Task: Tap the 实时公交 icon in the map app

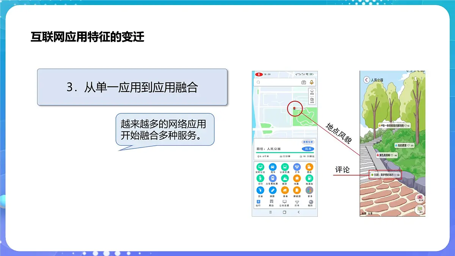Action: pos(260,167)
